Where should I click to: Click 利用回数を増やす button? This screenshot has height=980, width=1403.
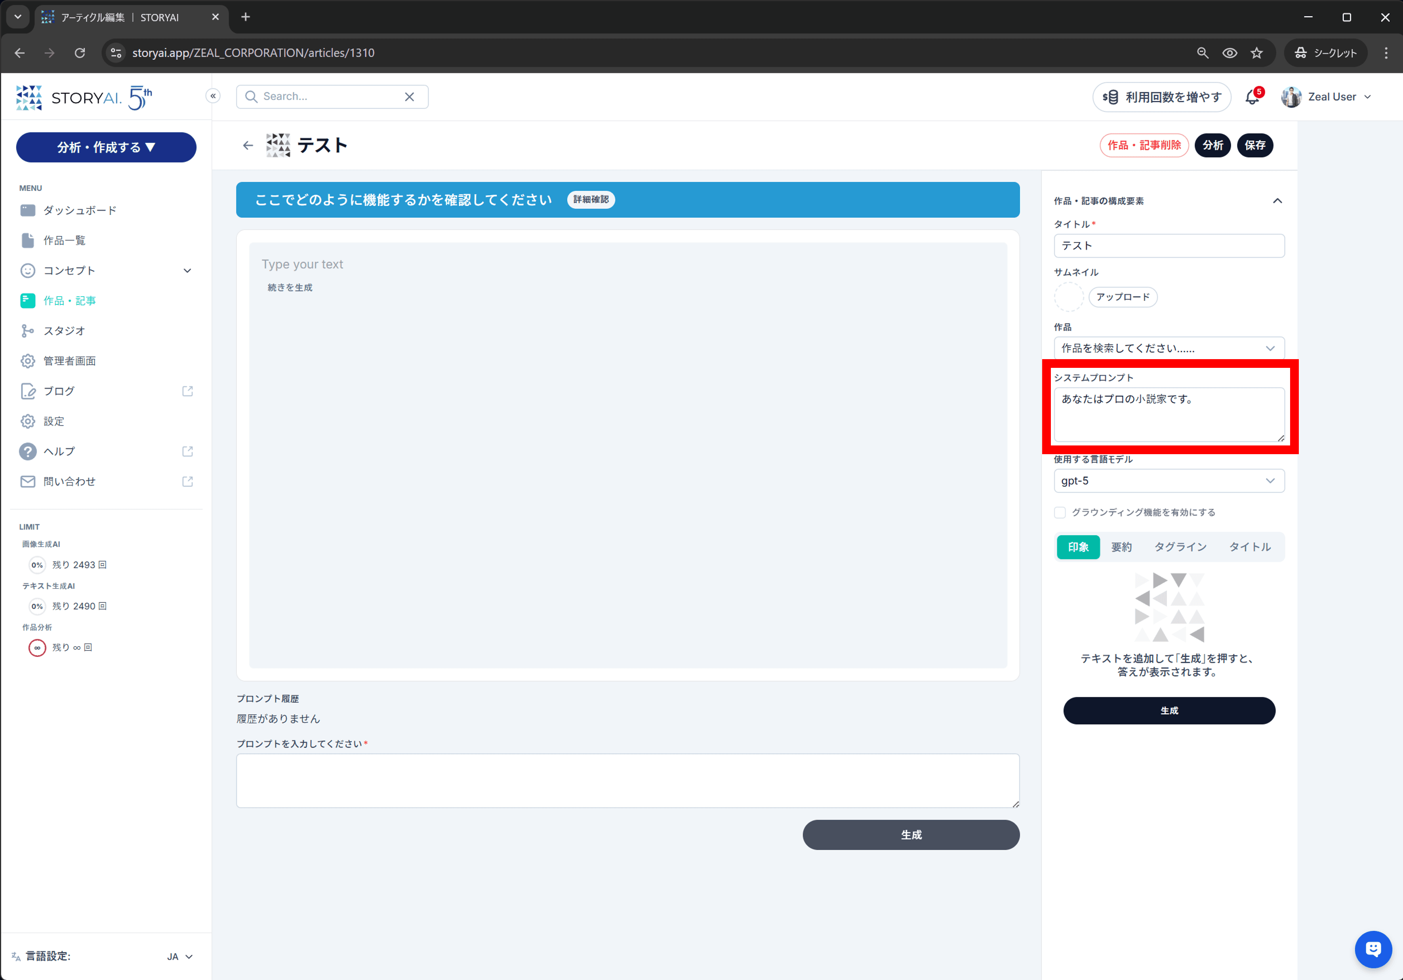point(1161,97)
